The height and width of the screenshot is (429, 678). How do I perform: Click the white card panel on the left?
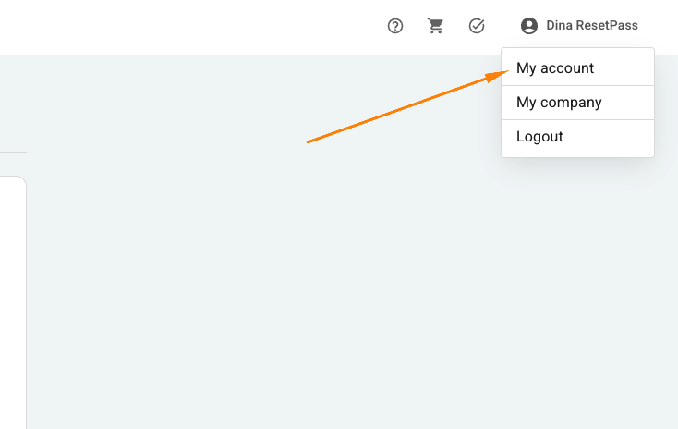(x=11, y=296)
